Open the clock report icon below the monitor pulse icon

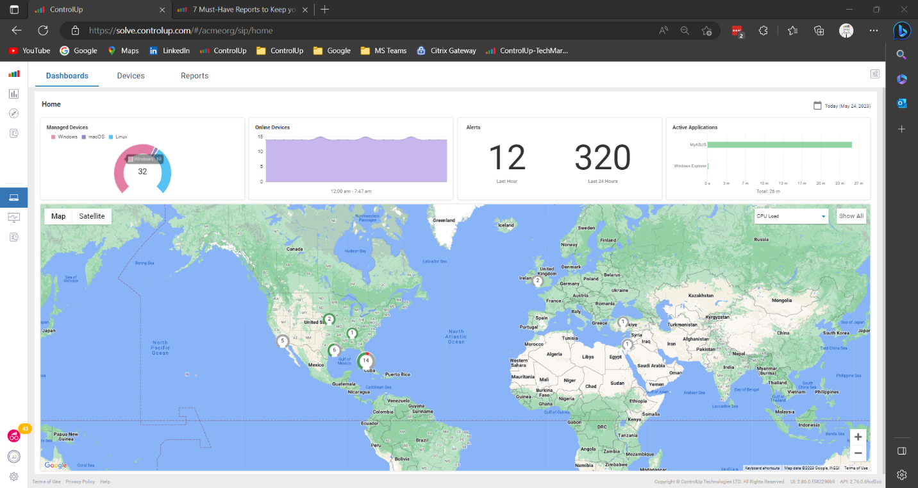14,237
